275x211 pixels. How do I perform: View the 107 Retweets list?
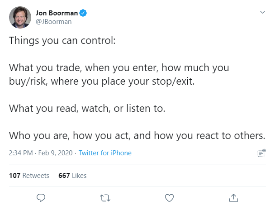[x=29, y=176]
